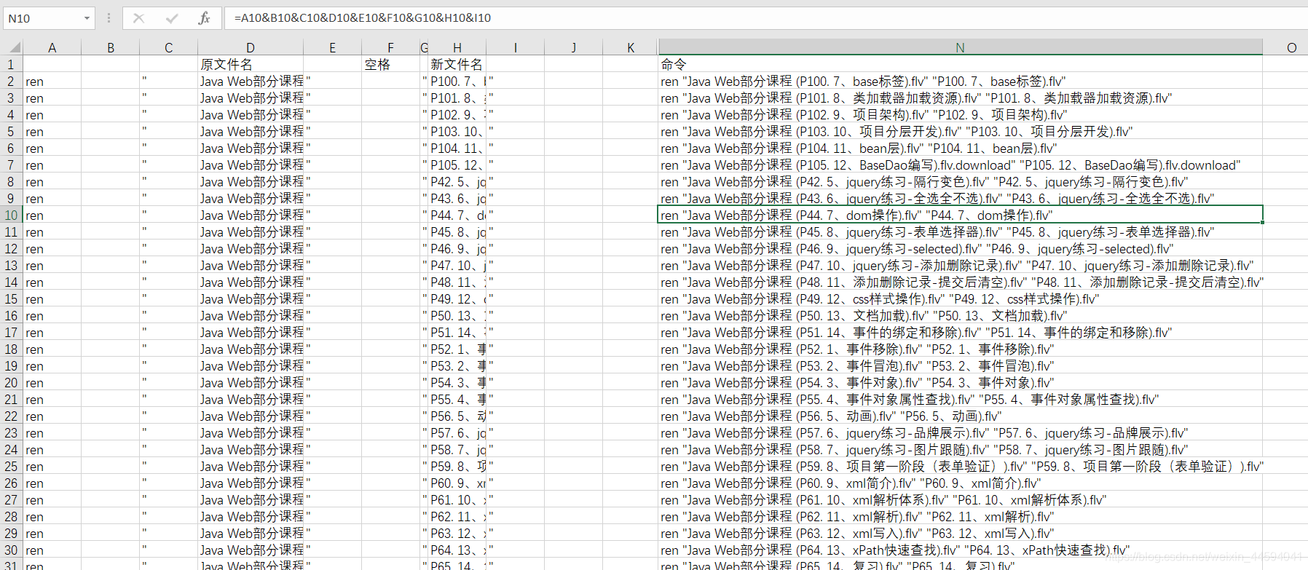Click Java Web部分课程 cell in row 5
The image size is (1308, 570).
point(251,132)
